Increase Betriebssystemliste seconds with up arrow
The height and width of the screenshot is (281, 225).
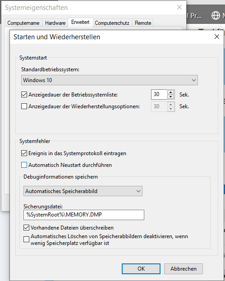171,92
